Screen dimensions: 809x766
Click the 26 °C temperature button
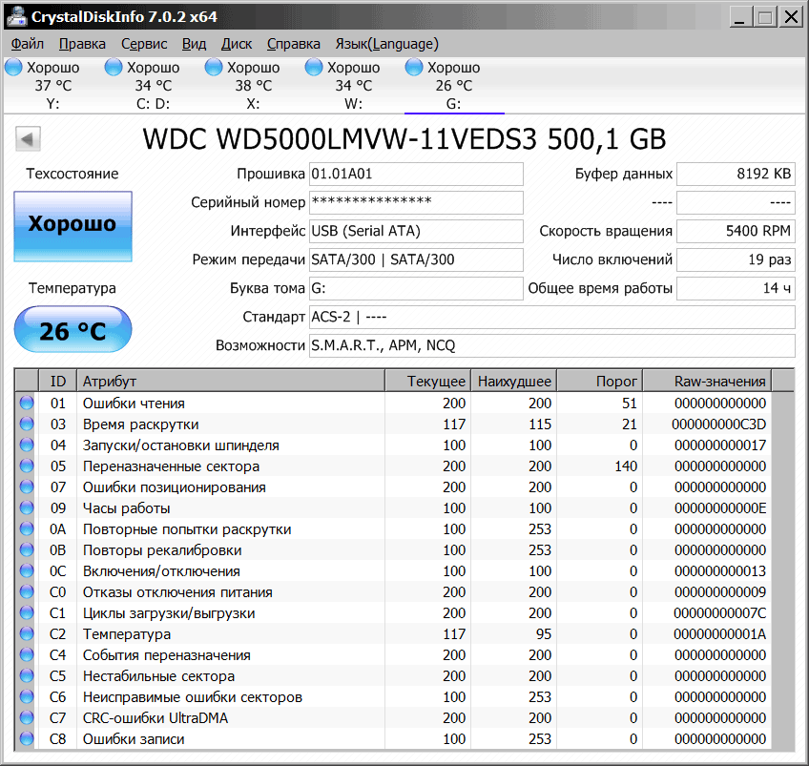[x=73, y=330]
